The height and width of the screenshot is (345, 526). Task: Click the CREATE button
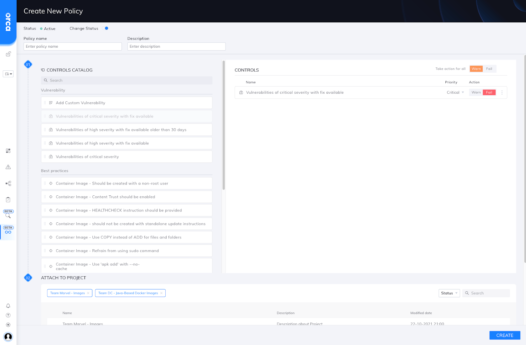[505, 335]
